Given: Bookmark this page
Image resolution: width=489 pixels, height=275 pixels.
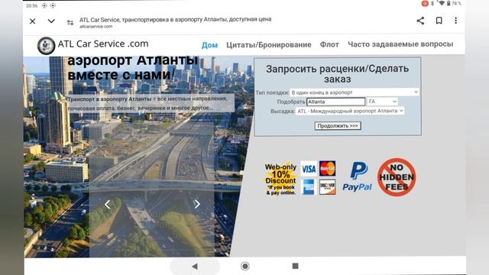Looking at the screenshot, I should [439, 21].
